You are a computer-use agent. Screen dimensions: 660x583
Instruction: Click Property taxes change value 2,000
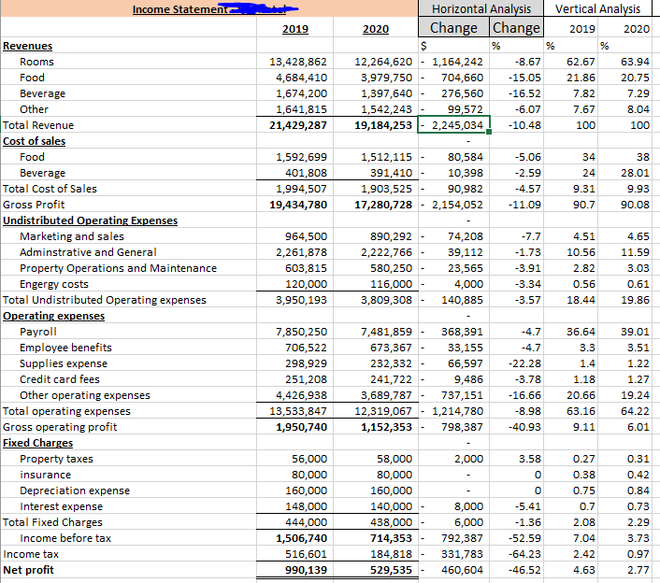tap(468, 459)
